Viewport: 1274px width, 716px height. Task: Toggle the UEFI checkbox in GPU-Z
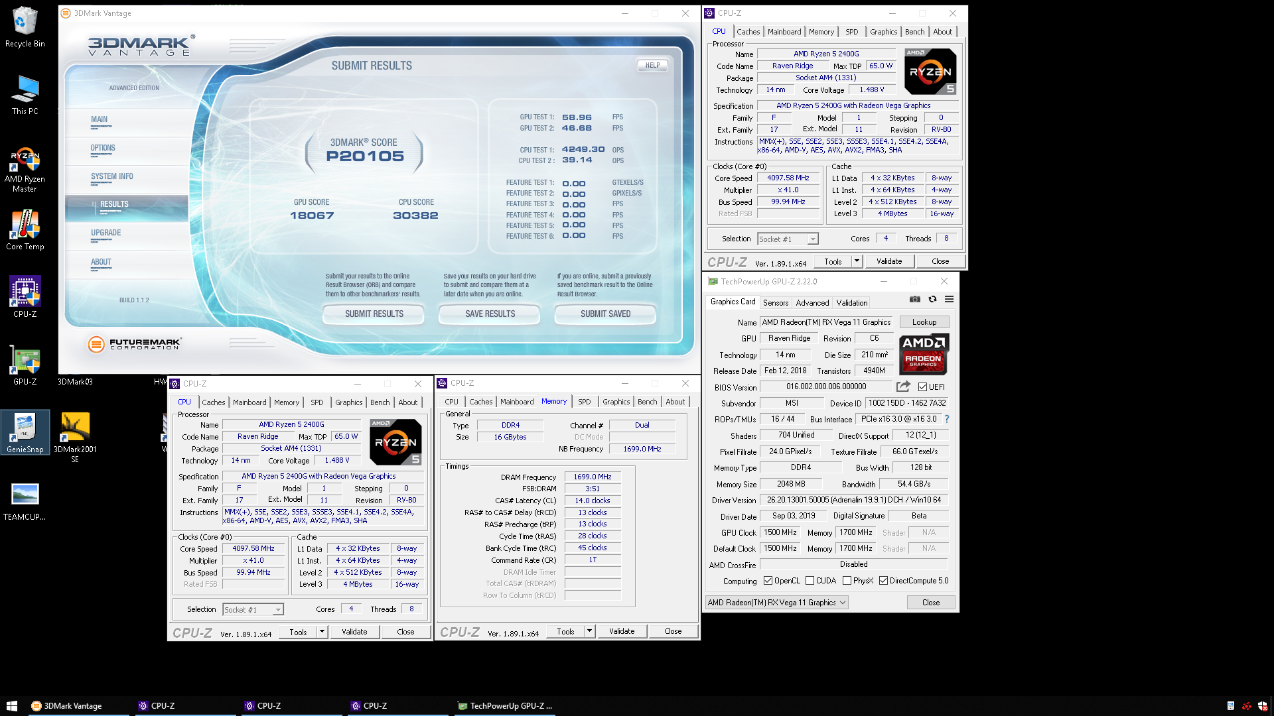922,387
